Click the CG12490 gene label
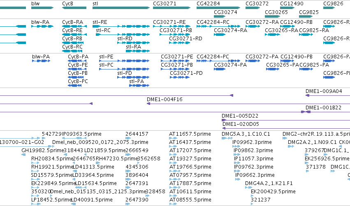350x206 pixels. (292, 4)
